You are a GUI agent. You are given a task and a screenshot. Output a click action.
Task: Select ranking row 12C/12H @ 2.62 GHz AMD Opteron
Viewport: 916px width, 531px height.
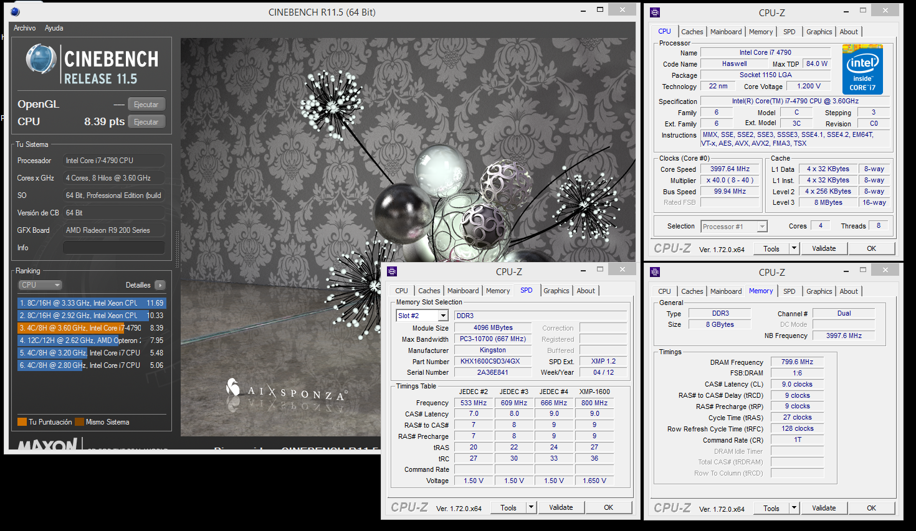(x=92, y=341)
